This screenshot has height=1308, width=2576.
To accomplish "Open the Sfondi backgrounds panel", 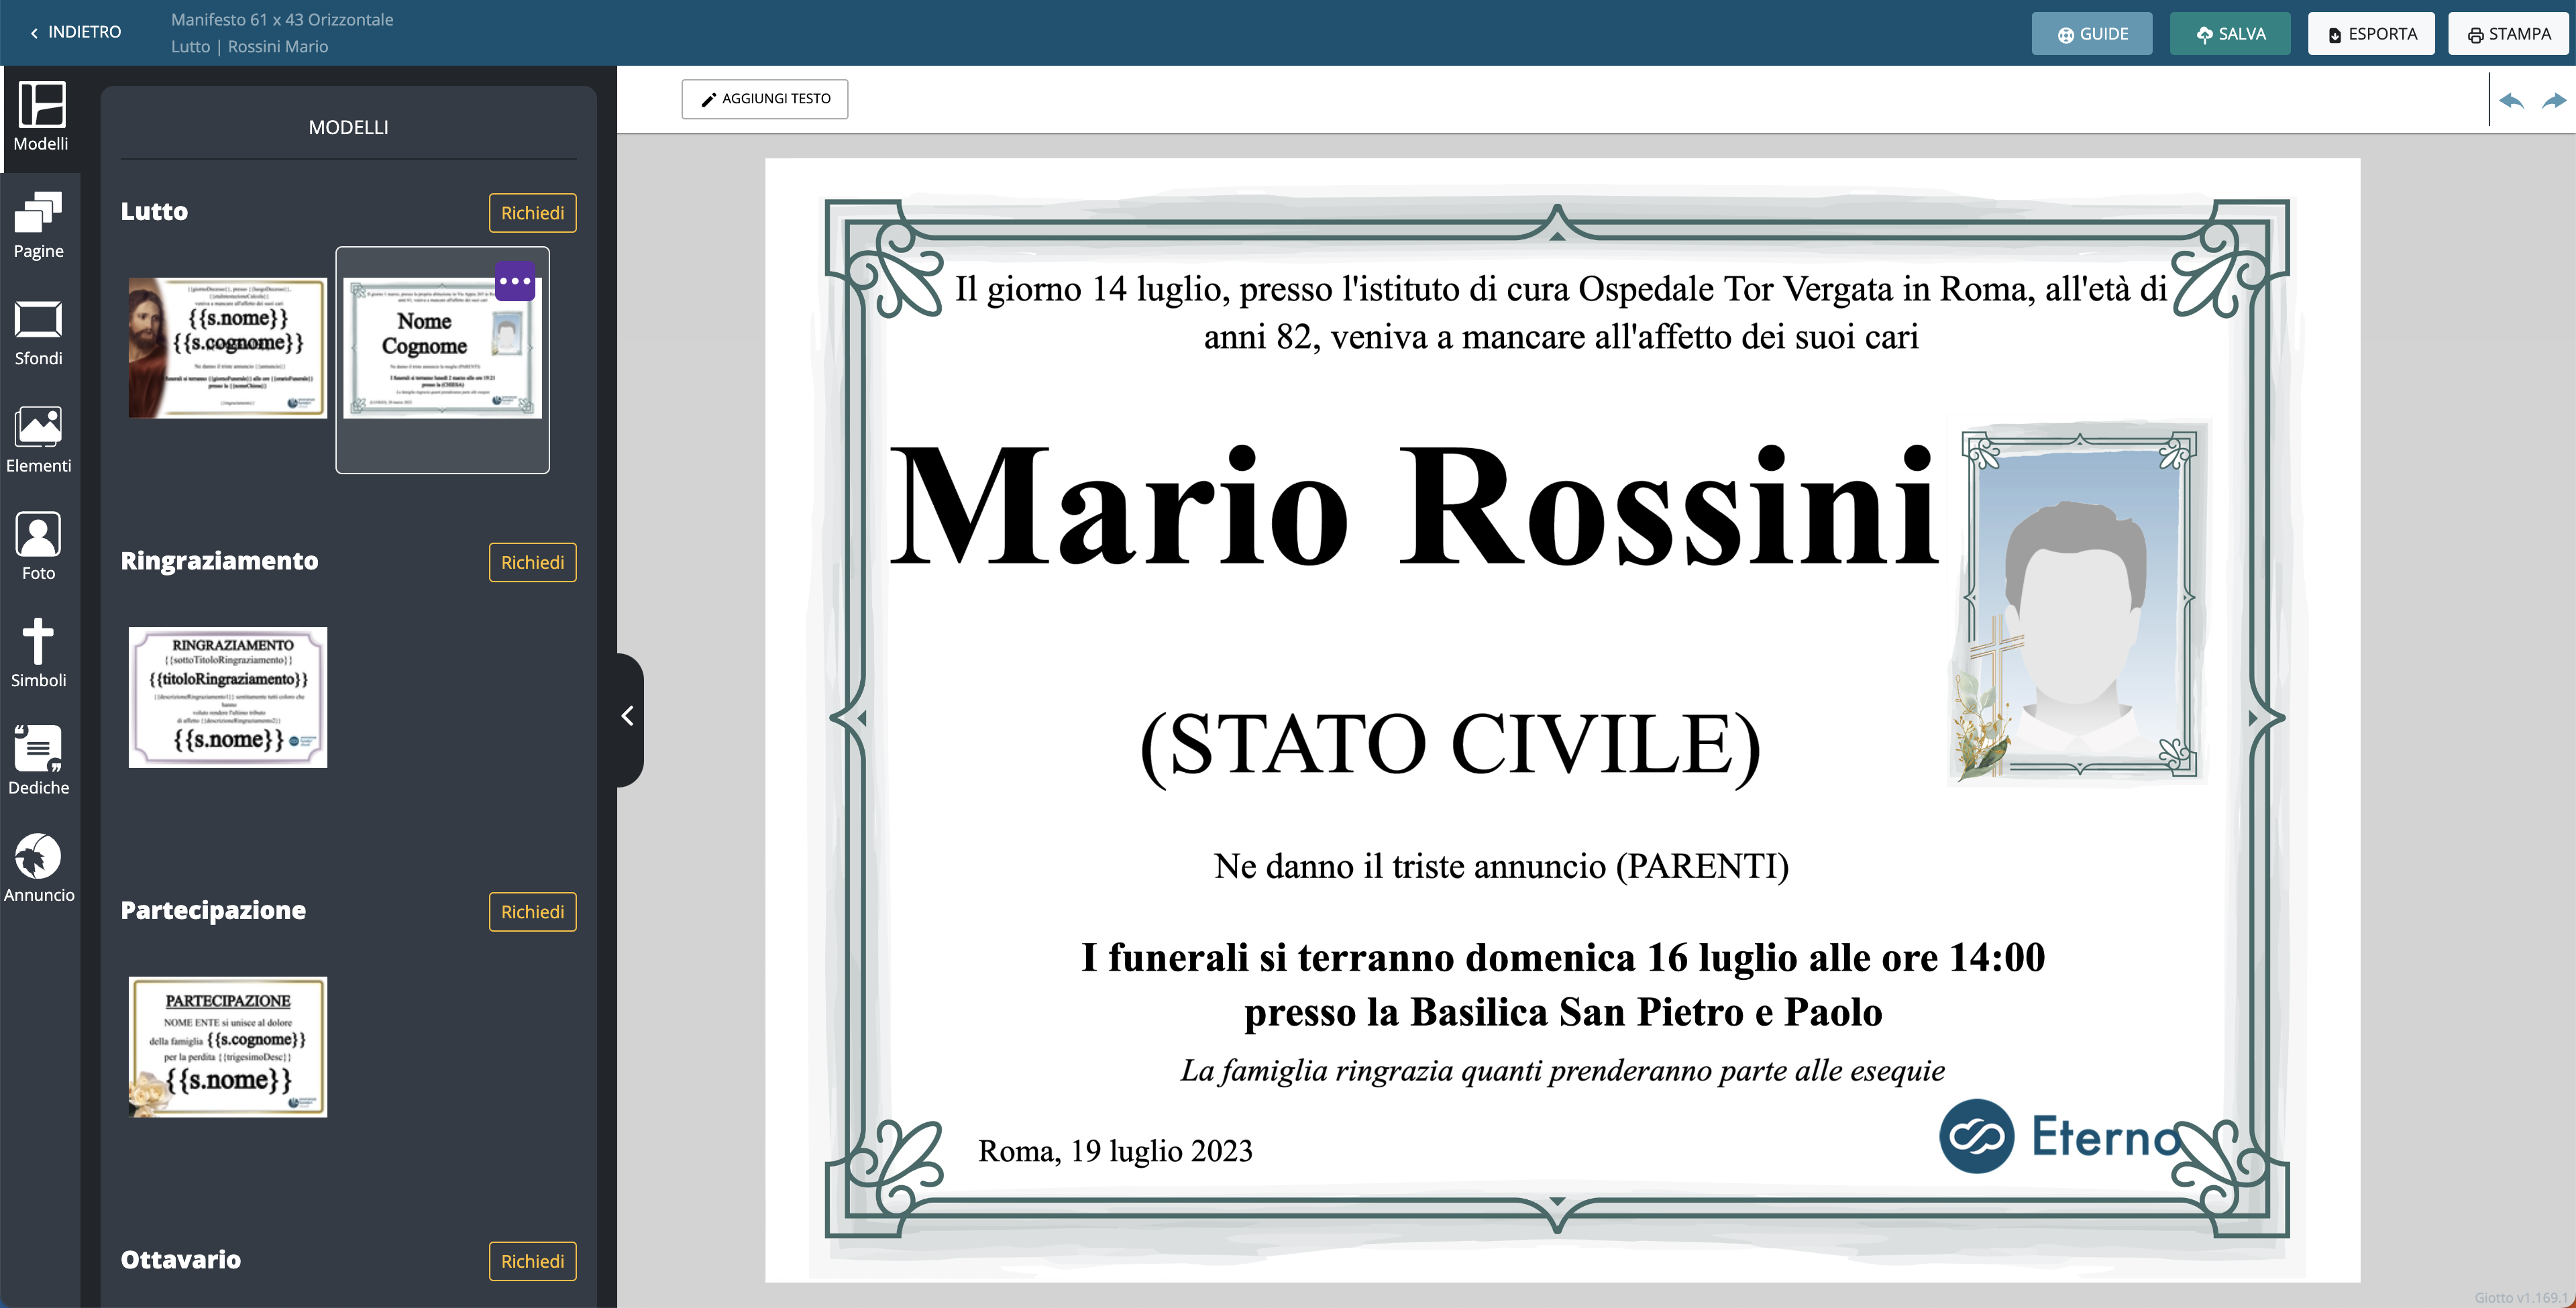I will pyautogui.click(x=38, y=333).
